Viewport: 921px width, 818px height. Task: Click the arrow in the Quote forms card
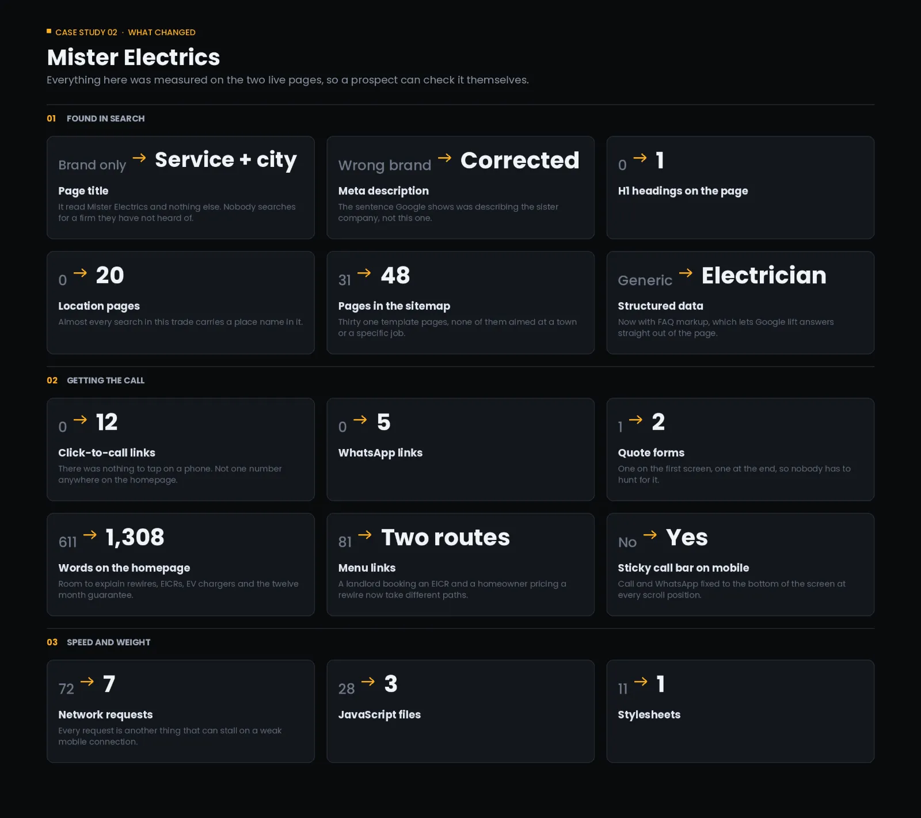[635, 420]
